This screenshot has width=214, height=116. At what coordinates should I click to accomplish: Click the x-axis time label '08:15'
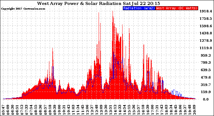point(36,110)
